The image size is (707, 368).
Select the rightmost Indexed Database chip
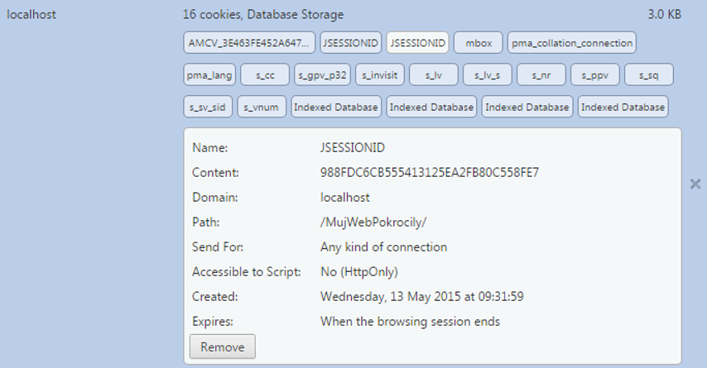point(623,107)
